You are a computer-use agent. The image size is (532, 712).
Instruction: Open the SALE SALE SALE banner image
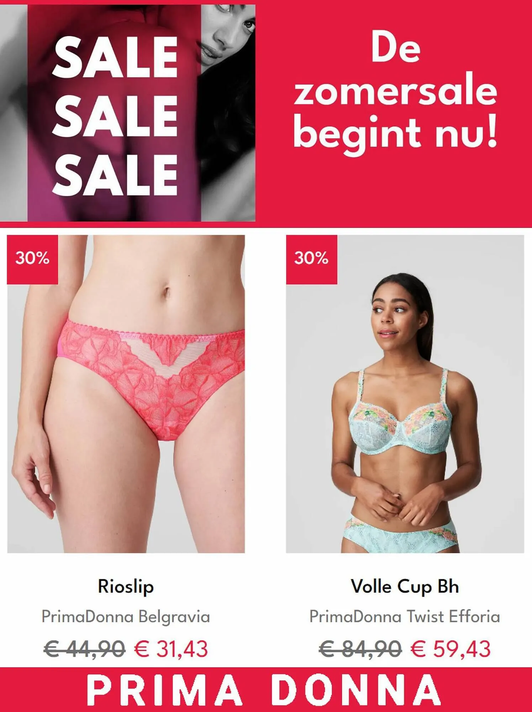[x=128, y=113]
